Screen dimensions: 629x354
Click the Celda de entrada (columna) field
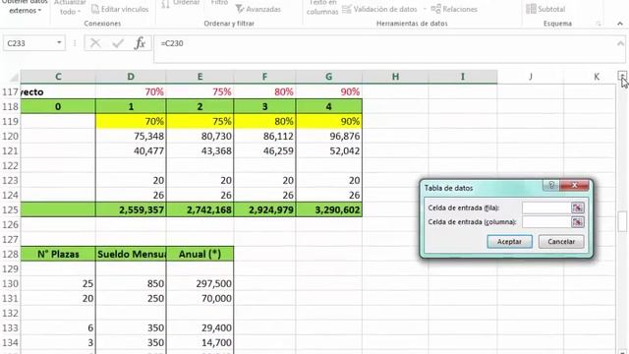click(x=546, y=222)
